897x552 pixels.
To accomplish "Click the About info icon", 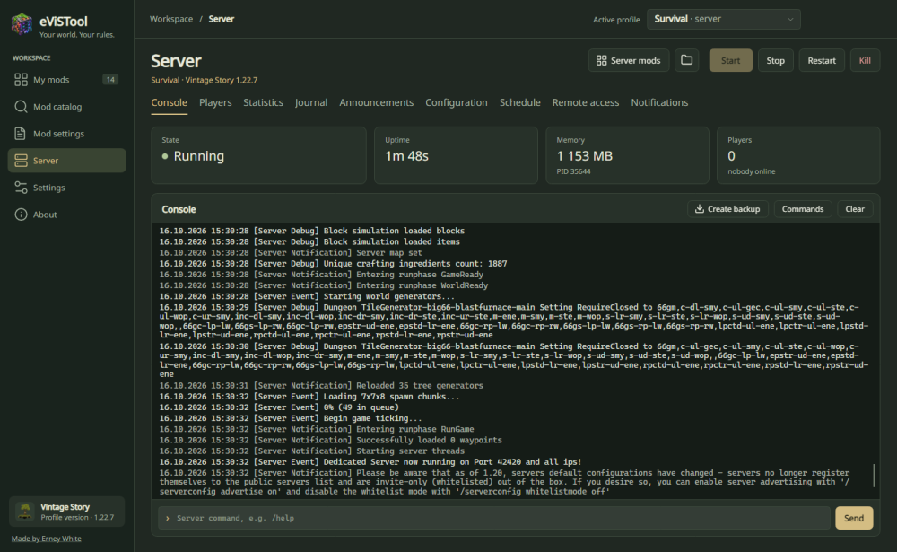I will [21, 215].
